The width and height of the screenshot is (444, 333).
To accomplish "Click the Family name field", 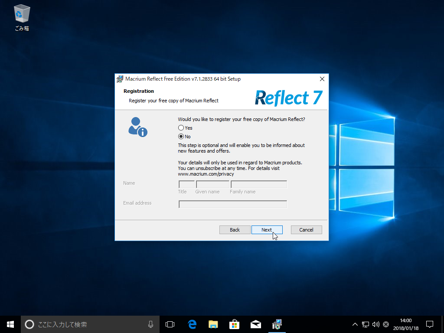I will pyautogui.click(x=259, y=184).
